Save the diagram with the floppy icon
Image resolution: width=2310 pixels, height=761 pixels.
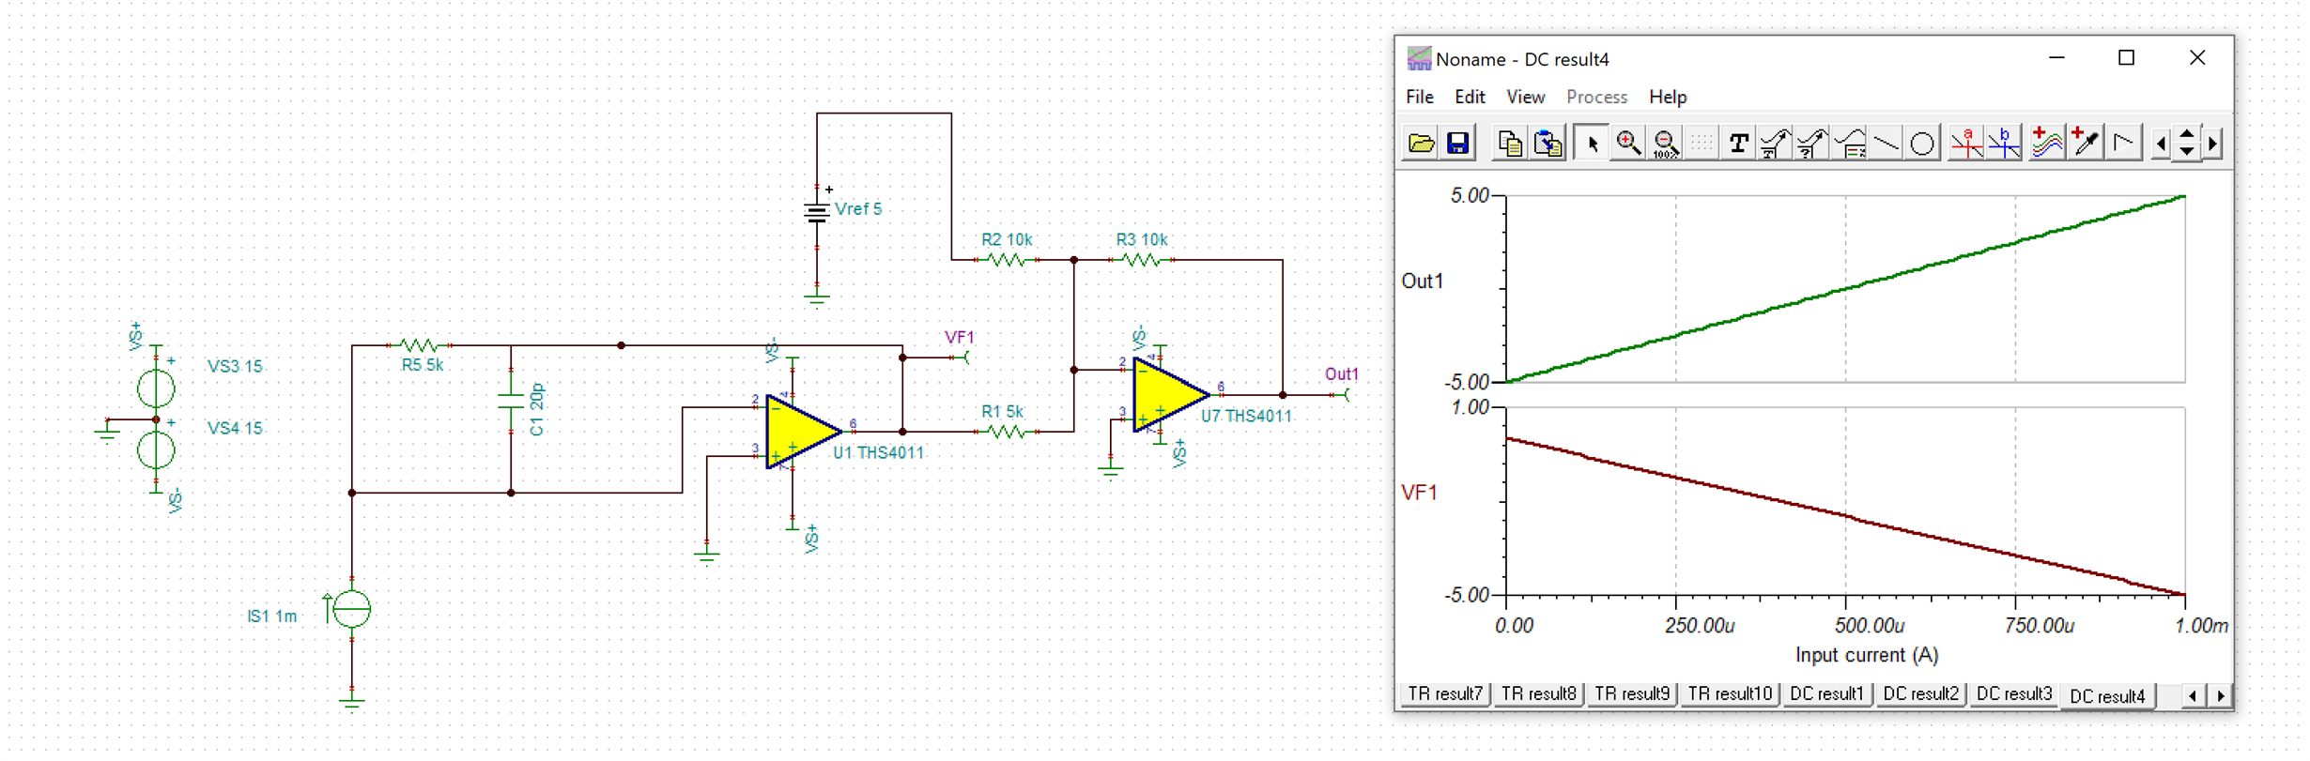coord(1458,144)
